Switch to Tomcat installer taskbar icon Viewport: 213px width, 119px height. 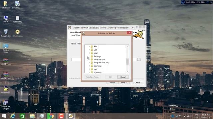[x=71, y=116]
